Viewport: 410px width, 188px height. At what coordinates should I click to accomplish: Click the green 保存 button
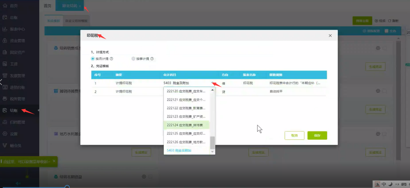(x=317, y=135)
